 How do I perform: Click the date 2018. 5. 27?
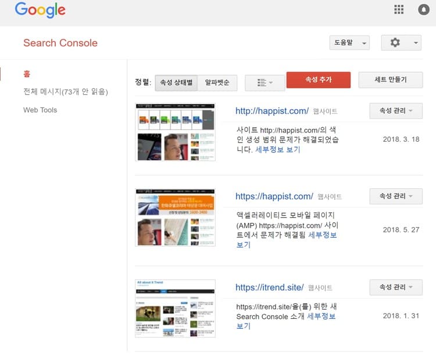coord(401,230)
